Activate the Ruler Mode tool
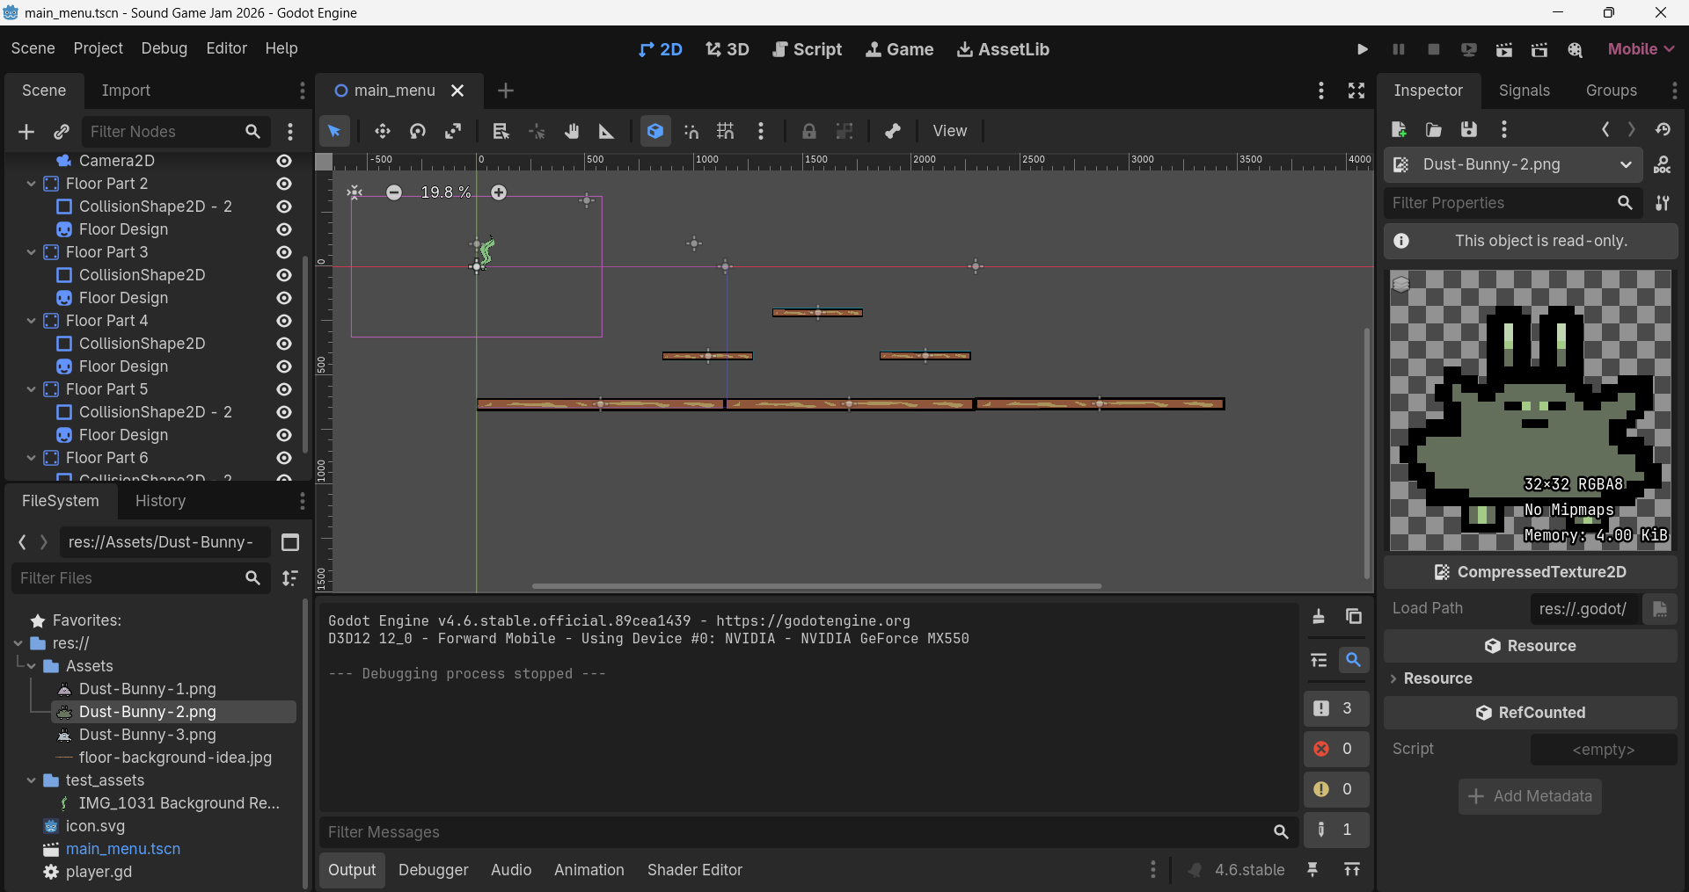The width and height of the screenshot is (1689, 892). pos(607,131)
